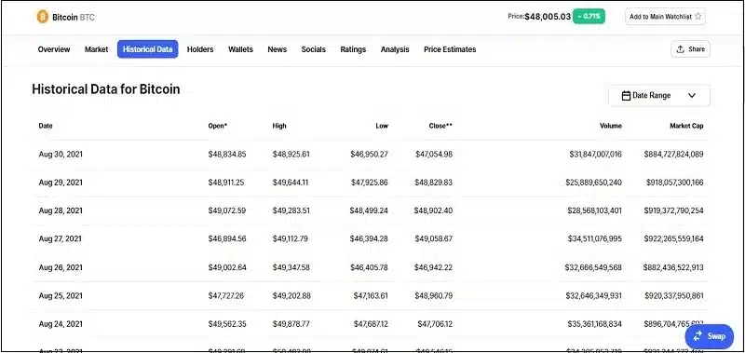The width and height of the screenshot is (745, 353).
Task: Open the Socials tab
Action: [x=314, y=49]
